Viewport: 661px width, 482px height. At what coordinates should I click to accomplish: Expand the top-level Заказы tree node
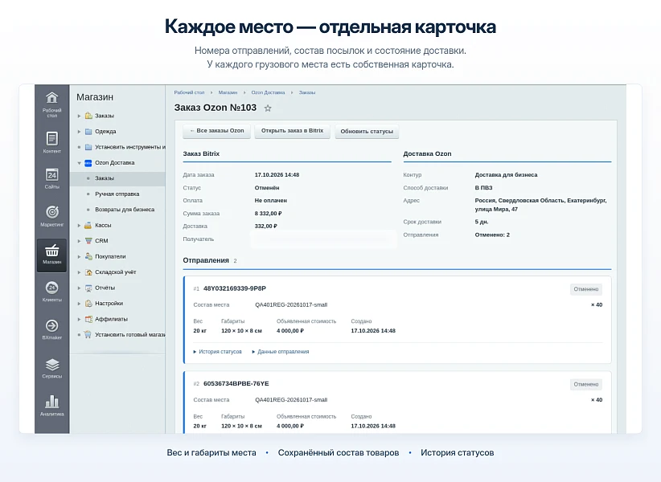tap(79, 116)
